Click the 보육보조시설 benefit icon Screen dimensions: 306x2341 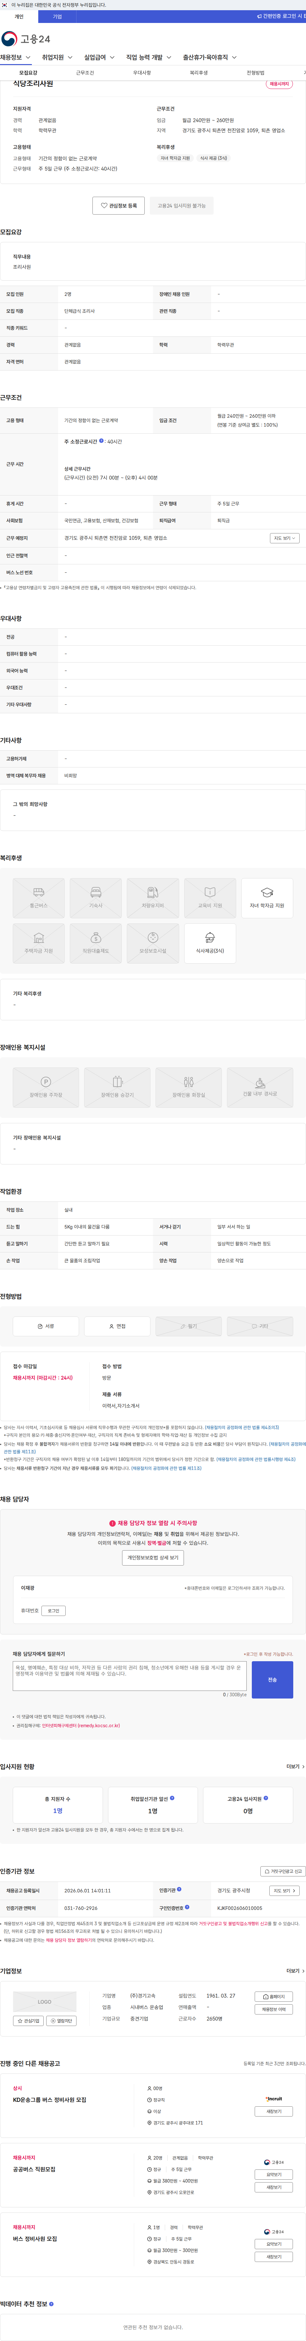[153, 943]
